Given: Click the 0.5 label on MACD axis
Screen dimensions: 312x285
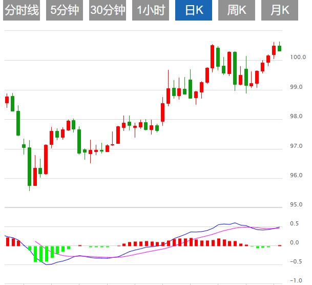Looking at the screenshot, I should pos(295,224).
